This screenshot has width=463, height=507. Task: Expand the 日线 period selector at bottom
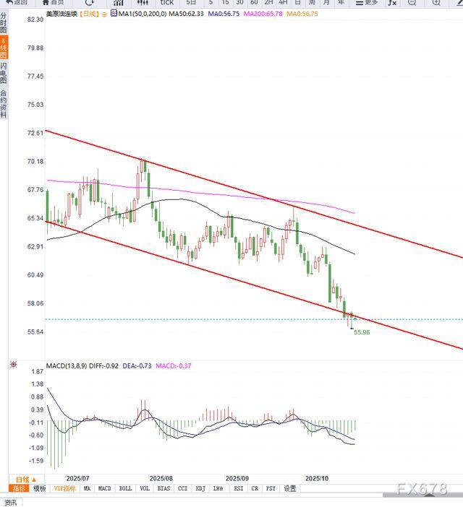point(24,479)
